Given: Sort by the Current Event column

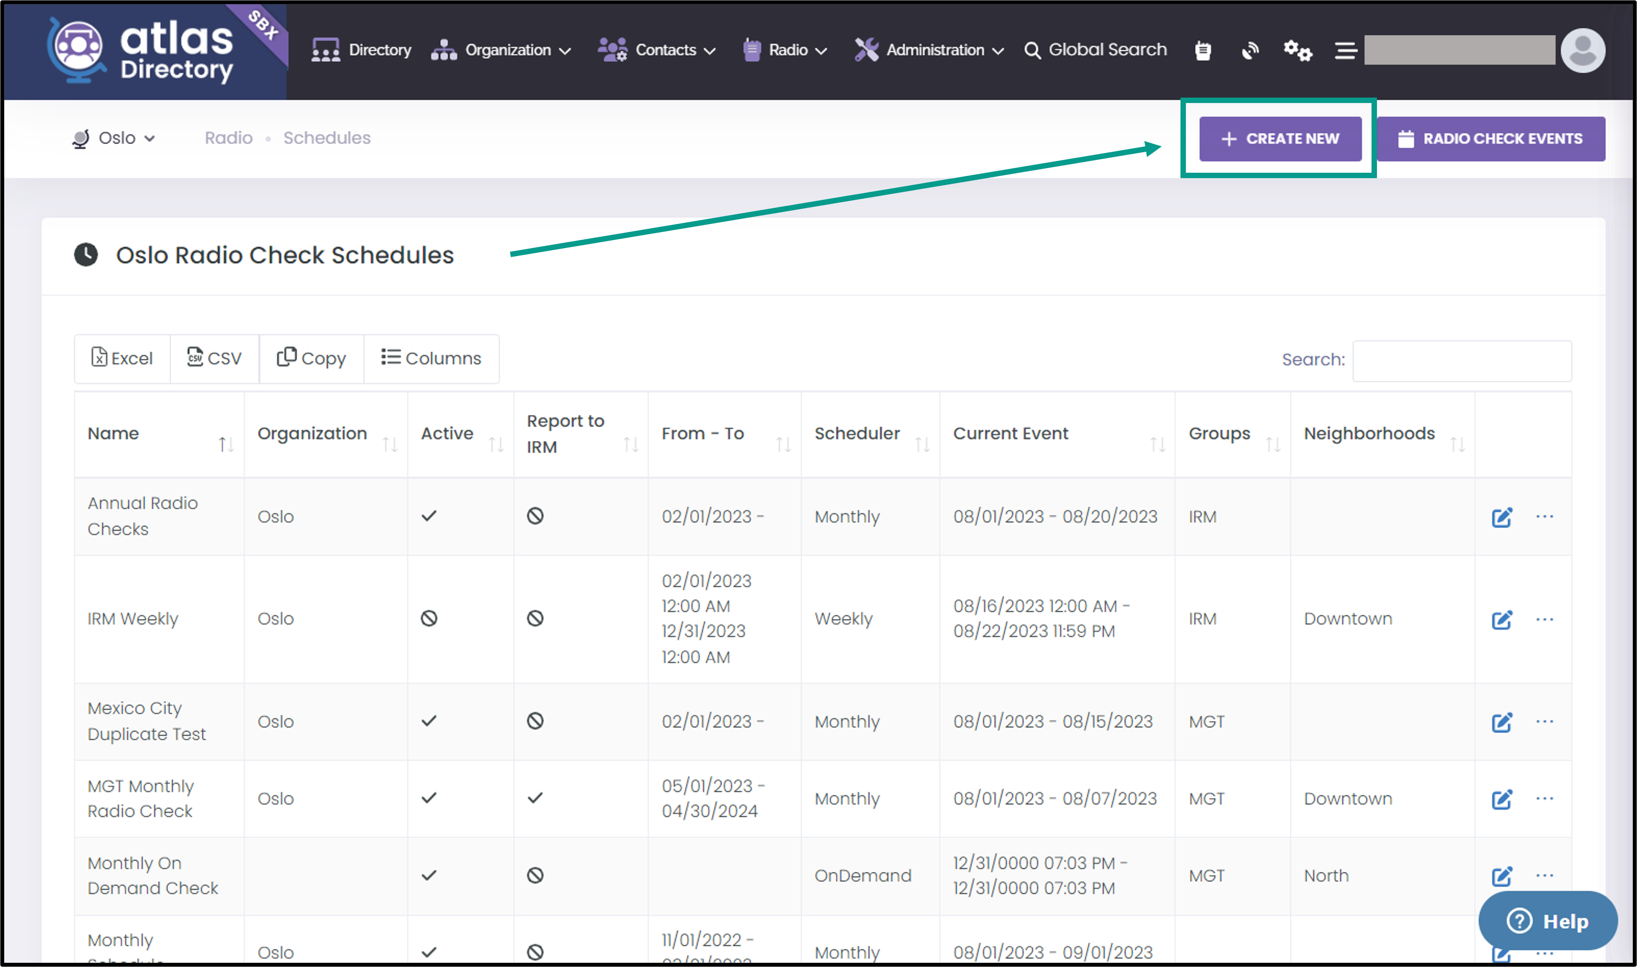Looking at the screenshot, I should [x=1057, y=434].
